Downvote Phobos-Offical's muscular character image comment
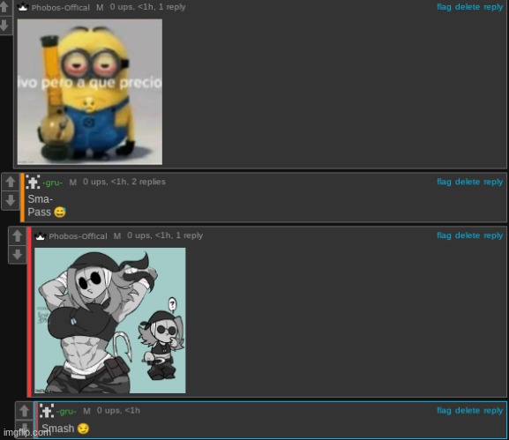This screenshot has width=509, height=440. [18, 255]
